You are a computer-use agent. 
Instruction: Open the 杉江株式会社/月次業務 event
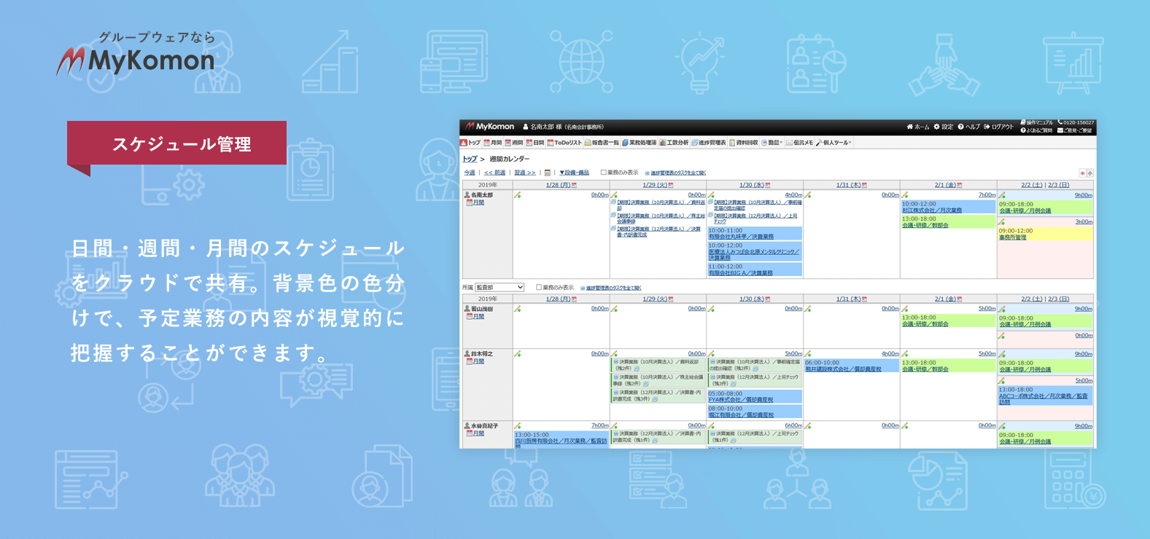[932, 211]
